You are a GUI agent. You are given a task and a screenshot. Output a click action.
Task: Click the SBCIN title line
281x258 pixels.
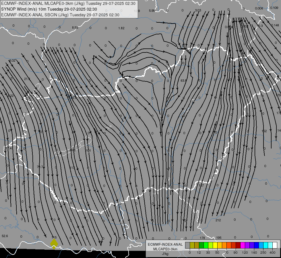pos(60,15)
